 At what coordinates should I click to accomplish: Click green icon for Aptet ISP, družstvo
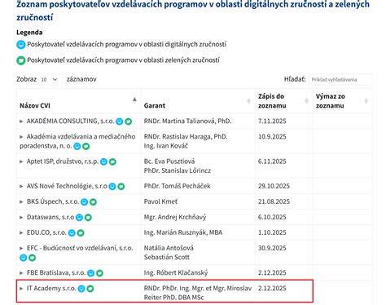click(112, 162)
